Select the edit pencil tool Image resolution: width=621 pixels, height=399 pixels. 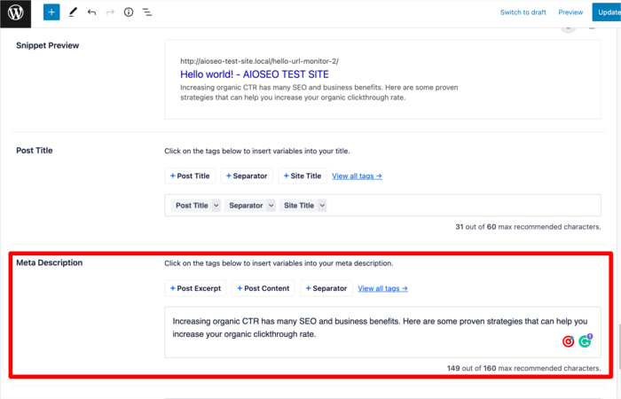tap(73, 12)
